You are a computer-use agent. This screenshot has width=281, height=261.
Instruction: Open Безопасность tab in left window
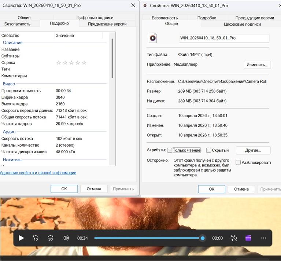click(x=17, y=24)
